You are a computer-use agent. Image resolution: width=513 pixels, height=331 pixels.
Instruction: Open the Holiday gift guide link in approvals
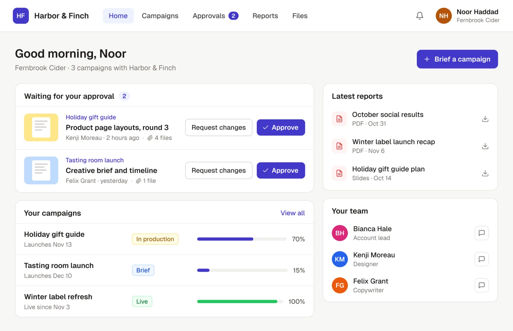click(91, 117)
